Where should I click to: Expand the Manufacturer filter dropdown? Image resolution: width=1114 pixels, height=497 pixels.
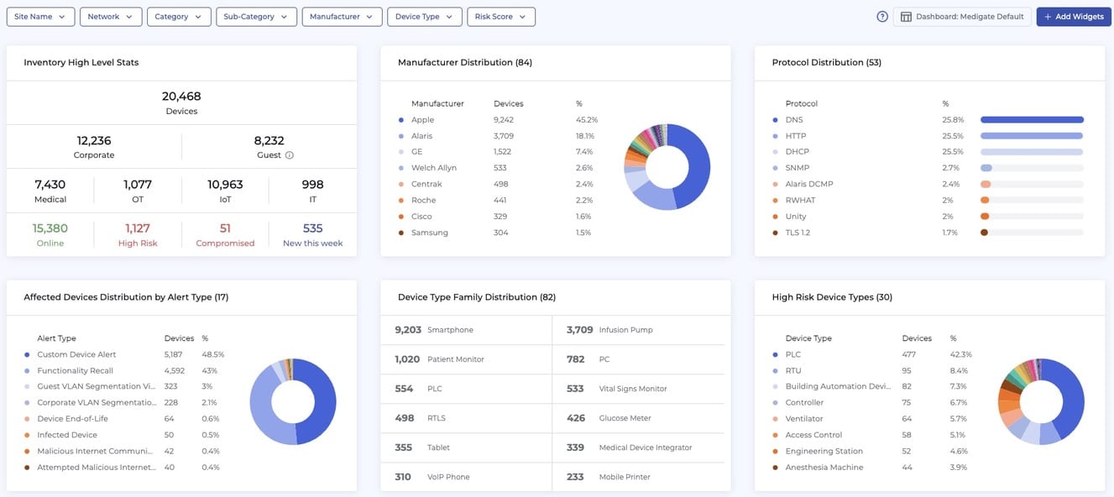[x=342, y=17]
